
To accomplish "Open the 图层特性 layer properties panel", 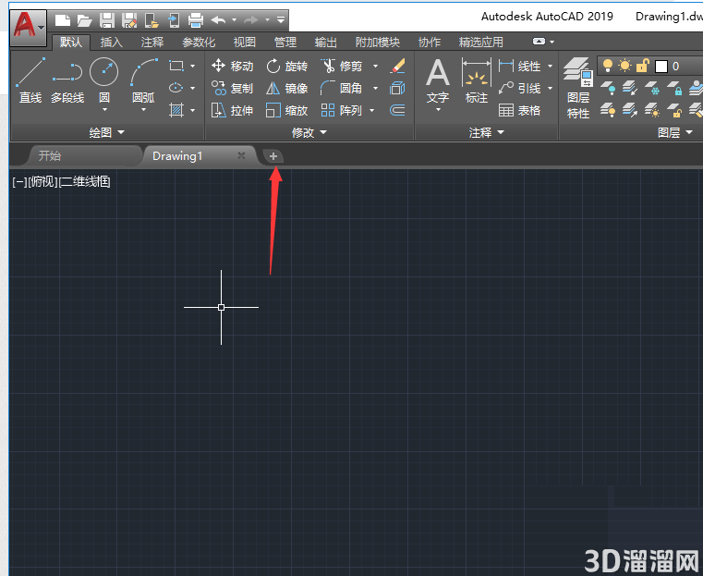I will [578, 89].
